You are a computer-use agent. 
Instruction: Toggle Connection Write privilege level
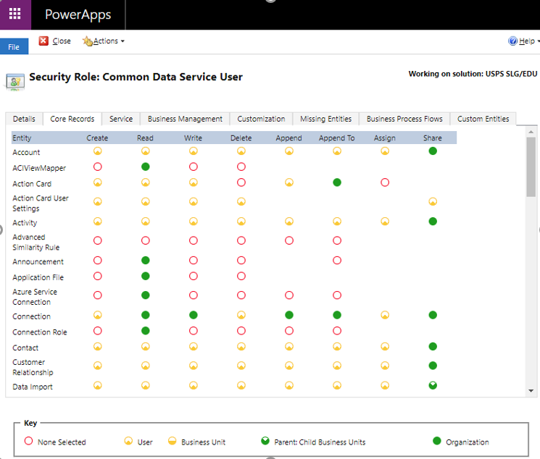(x=194, y=315)
